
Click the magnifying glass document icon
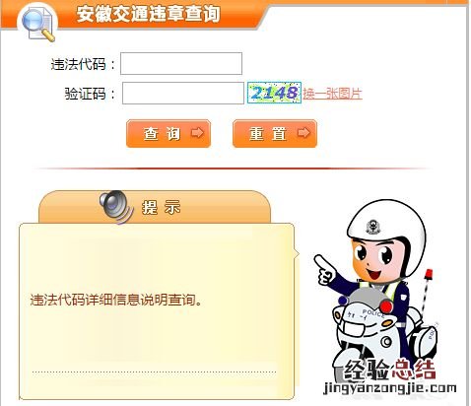click(38, 24)
